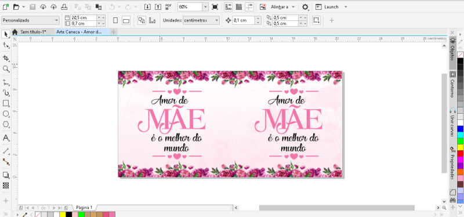Toggle the all pages layout button
This screenshot has height=217, width=464.
(x=142, y=20)
